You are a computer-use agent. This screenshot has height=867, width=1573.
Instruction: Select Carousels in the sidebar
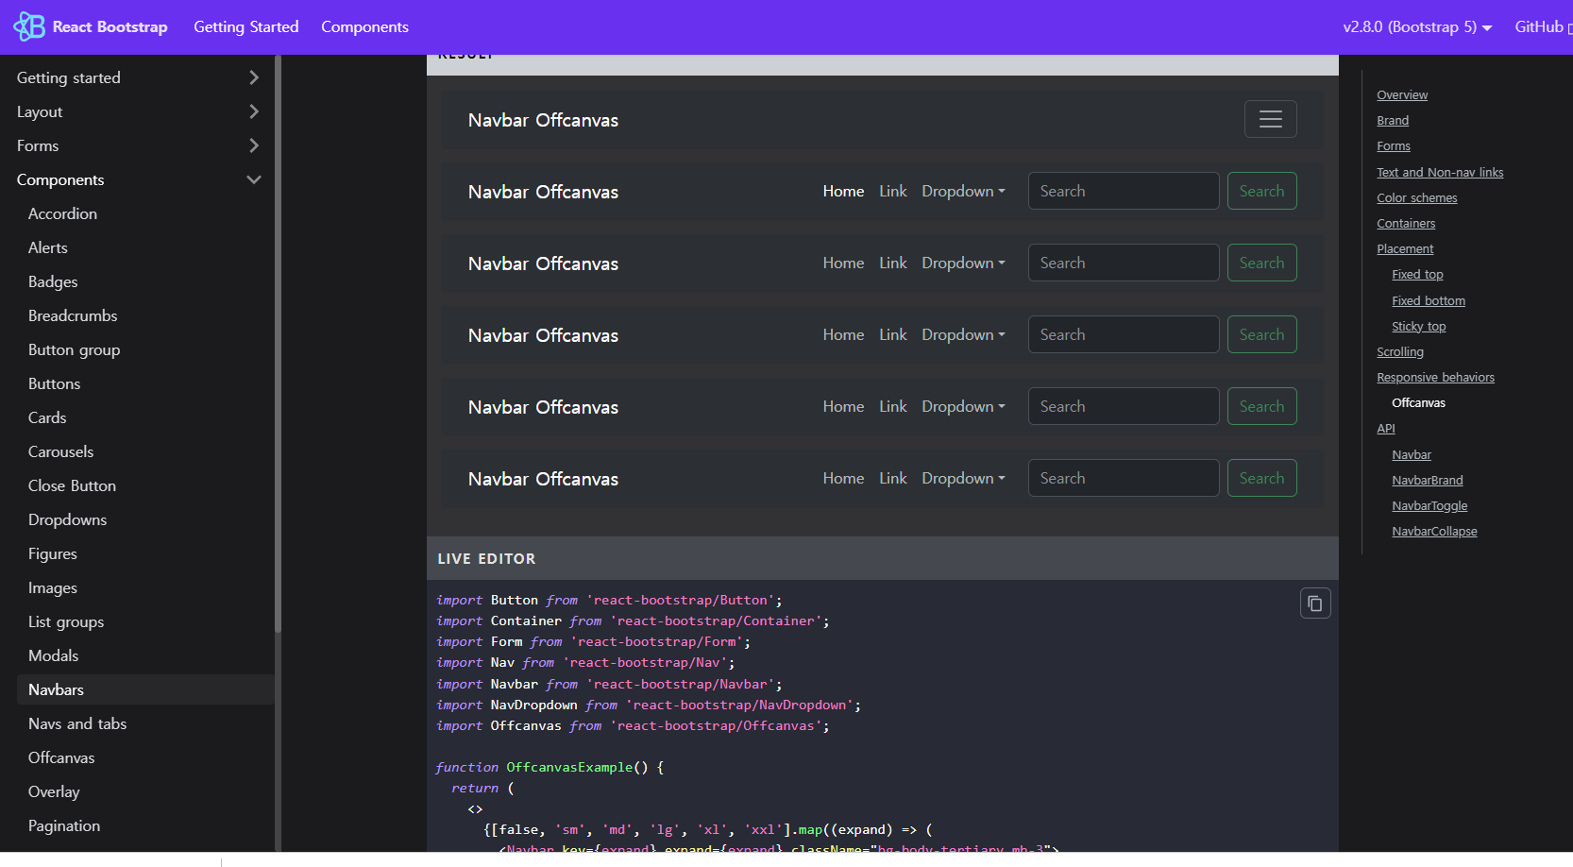[x=60, y=451]
